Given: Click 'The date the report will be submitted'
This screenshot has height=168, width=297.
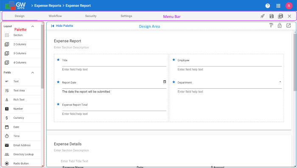Looking at the screenshot, I should pyautogui.click(x=86, y=92).
